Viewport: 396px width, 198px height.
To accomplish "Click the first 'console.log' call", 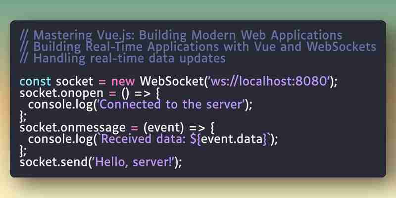I will [60, 104].
